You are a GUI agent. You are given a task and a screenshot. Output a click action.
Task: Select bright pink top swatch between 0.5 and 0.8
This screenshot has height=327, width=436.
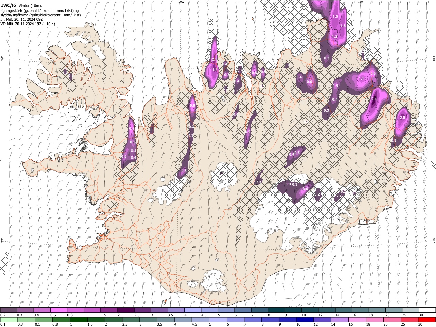point(59,310)
